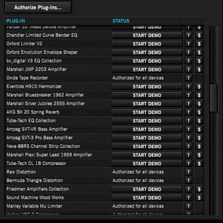This screenshot has height=223, width=223.
Task: Click dollar icon for Marshall Silver Jubilee 2555
Action: [199, 104]
